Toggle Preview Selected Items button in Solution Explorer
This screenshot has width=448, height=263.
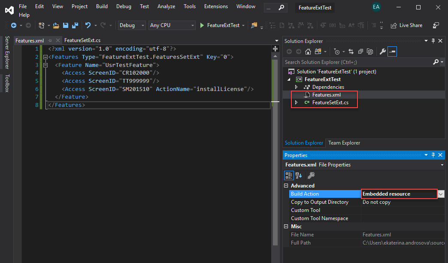point(393,51)
